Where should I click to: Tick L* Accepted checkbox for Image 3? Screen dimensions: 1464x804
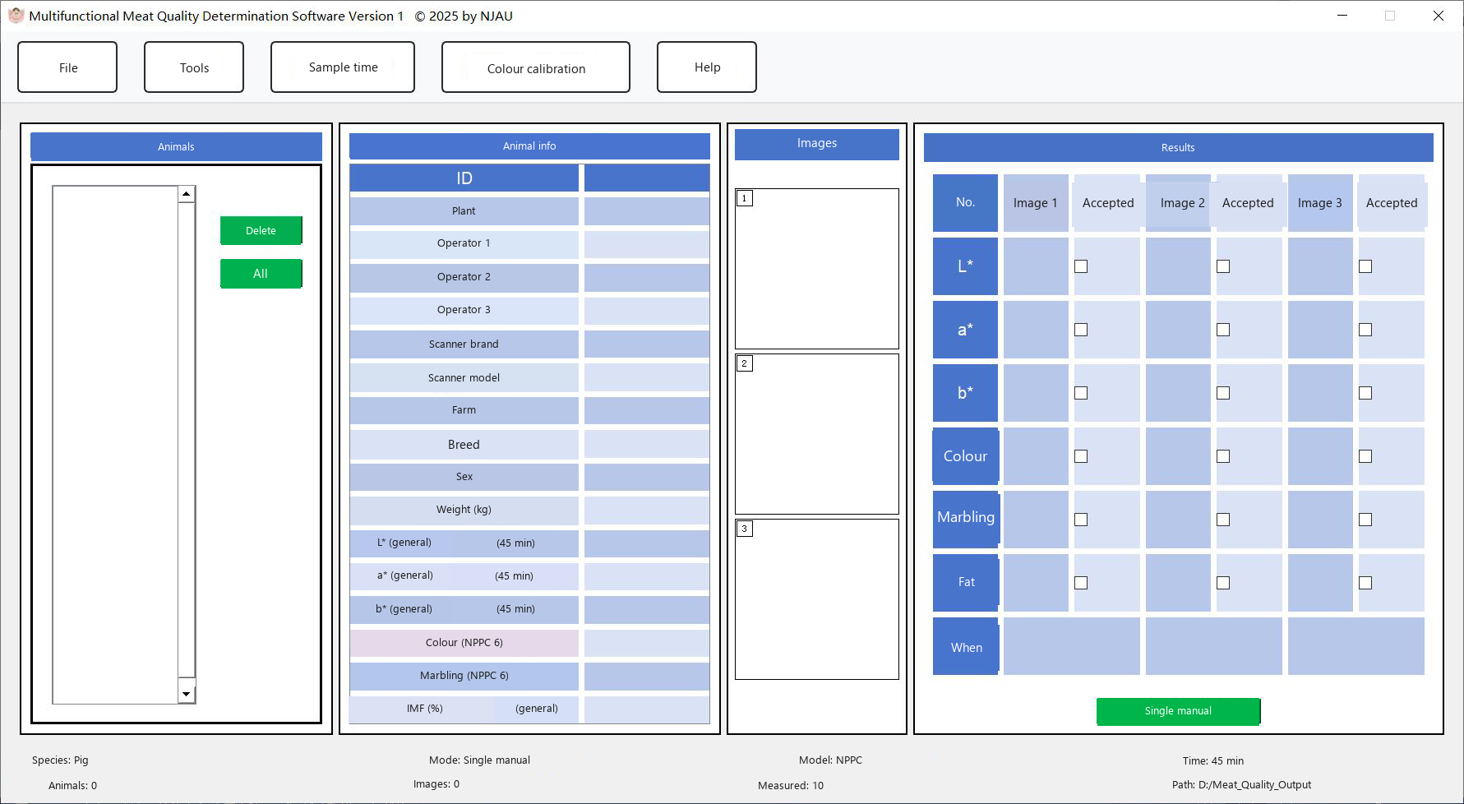[x=1365, y=266]
